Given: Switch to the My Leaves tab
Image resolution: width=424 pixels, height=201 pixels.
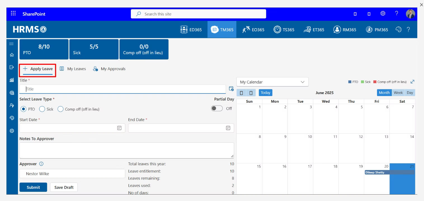Looking at the screenshot, I should pos(73,69).
